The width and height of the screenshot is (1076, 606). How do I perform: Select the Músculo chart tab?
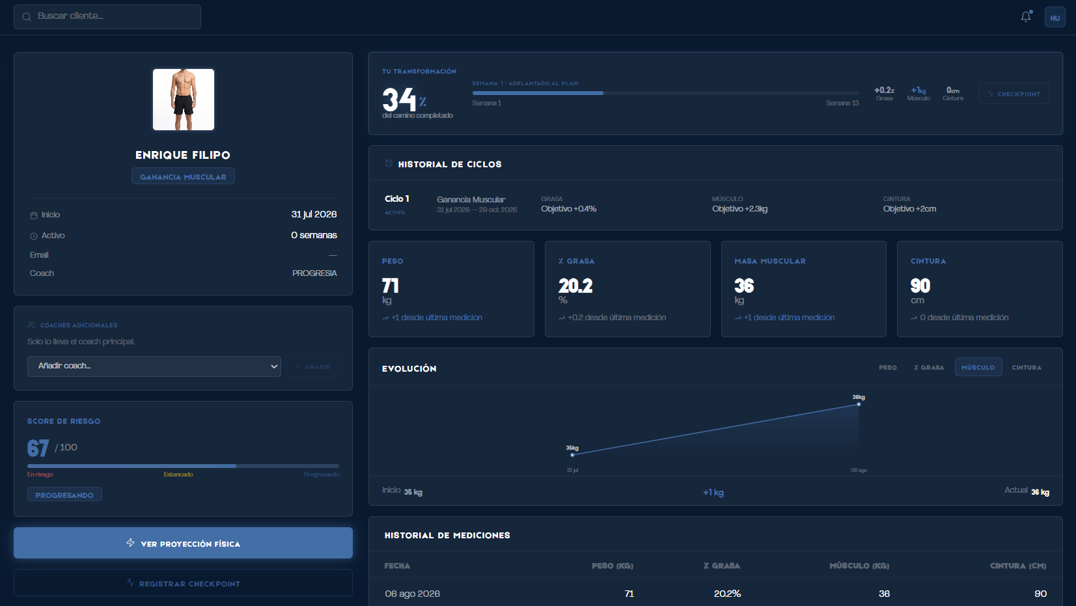(x=978, y=367)
